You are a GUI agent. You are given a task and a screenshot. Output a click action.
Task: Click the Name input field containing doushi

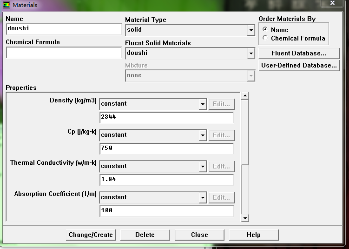click(x=64, y=29)
